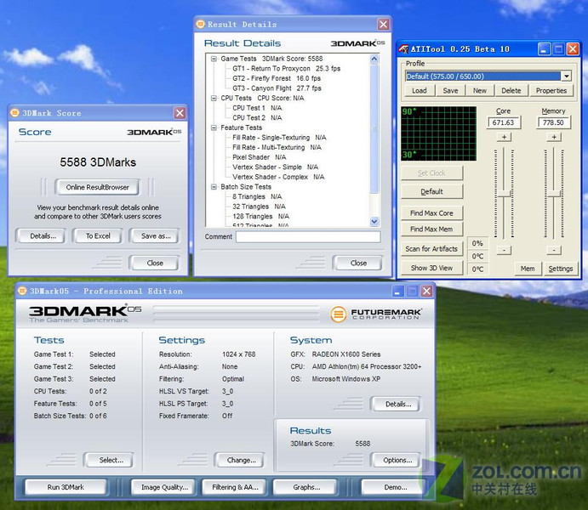This screenshot has width=588, height=510.
Task: Open ATITool profile Properties
Action: [551, 91]
